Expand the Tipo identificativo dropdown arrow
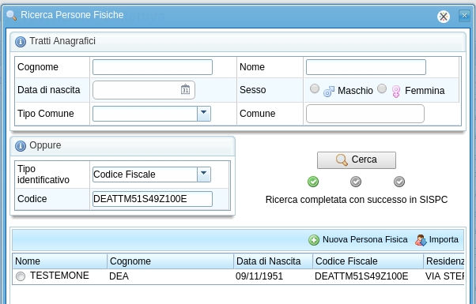 click(x=204, y=175)
